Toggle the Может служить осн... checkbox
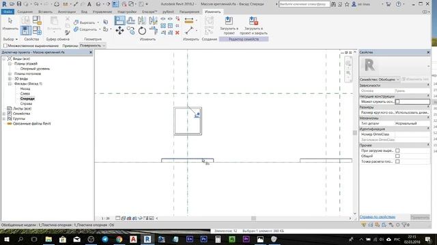Viewport: 437px width, 245px height. [397, 101]
